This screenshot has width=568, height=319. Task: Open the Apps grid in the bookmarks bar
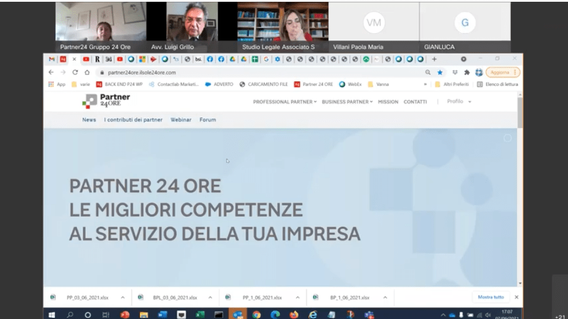57,84
